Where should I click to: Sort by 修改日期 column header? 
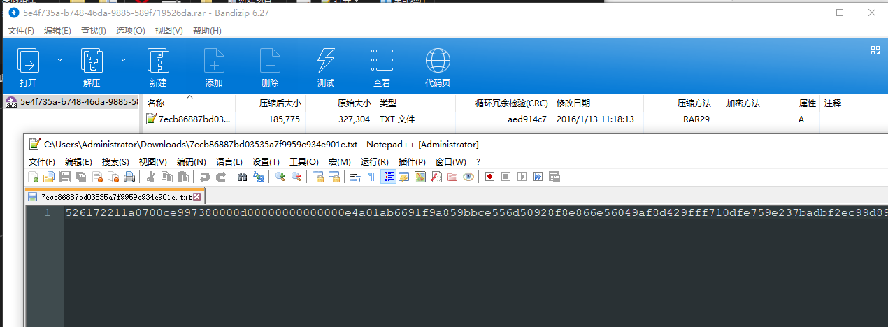point(573,103)
